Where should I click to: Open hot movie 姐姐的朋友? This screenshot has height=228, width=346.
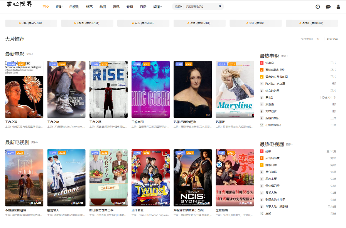pos(272,118)
